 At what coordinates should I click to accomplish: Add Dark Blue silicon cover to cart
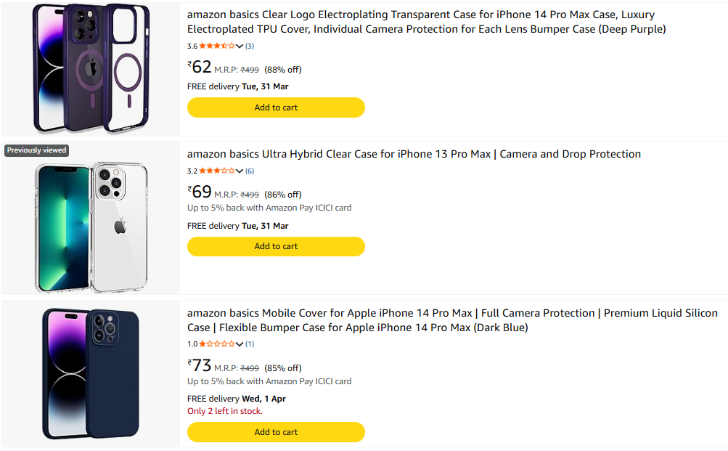[x=276, y=432]
